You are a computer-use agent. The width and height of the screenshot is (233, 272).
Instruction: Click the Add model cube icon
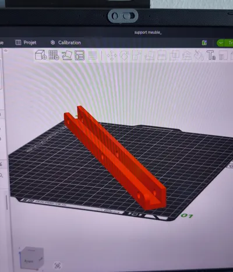click(41, 55)
